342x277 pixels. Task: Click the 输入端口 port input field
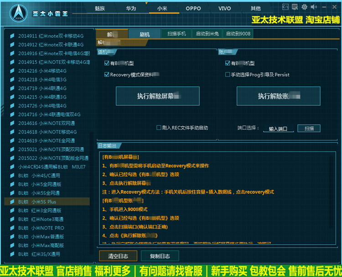click(x=278, y=128)
